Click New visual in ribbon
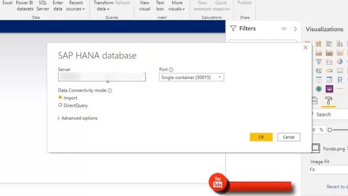This screenshot has width=348, height=196. pos(145,6)
